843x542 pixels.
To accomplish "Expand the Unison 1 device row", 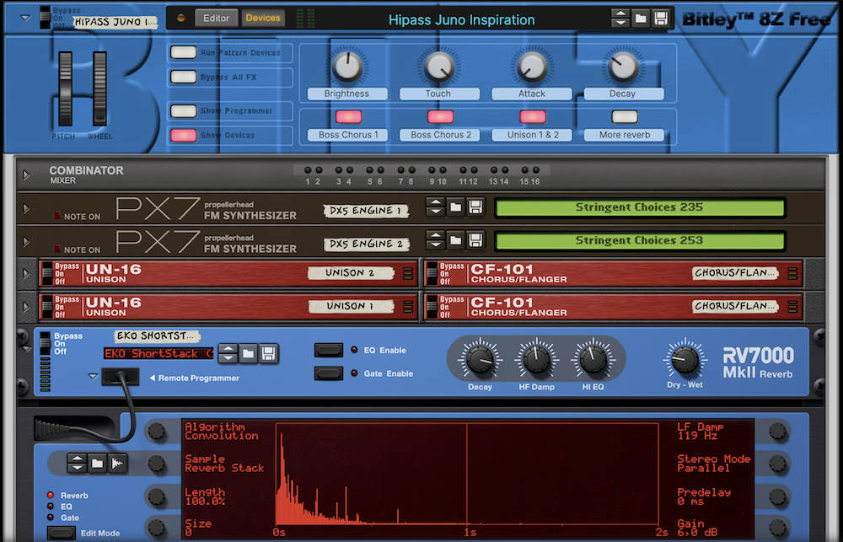I will [25, 307].
